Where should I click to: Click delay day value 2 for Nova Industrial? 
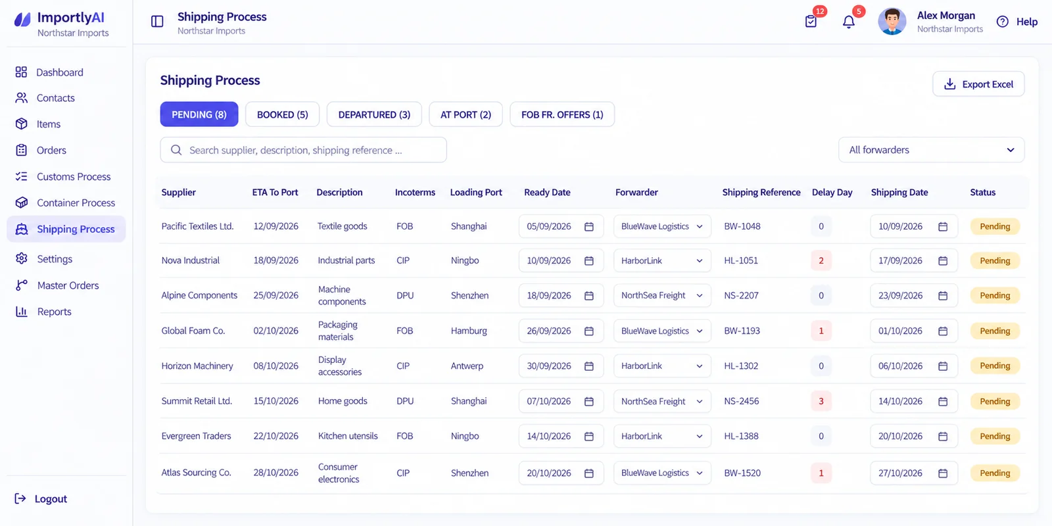pyautogui.click(x=821, y=261)
